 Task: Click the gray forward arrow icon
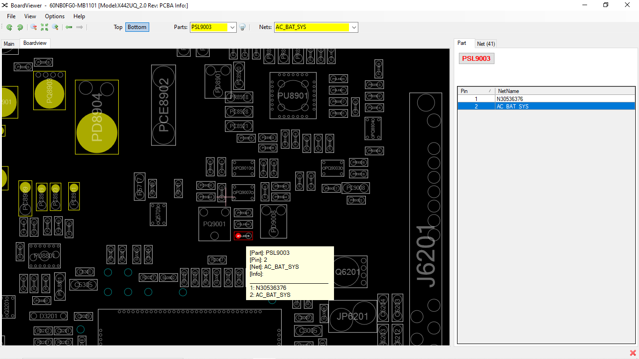click(x=80, y=27)
